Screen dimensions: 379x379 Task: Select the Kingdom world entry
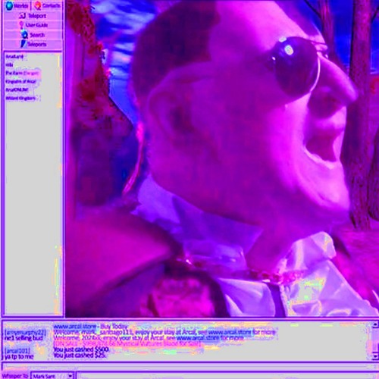click(x=20, y=82)
